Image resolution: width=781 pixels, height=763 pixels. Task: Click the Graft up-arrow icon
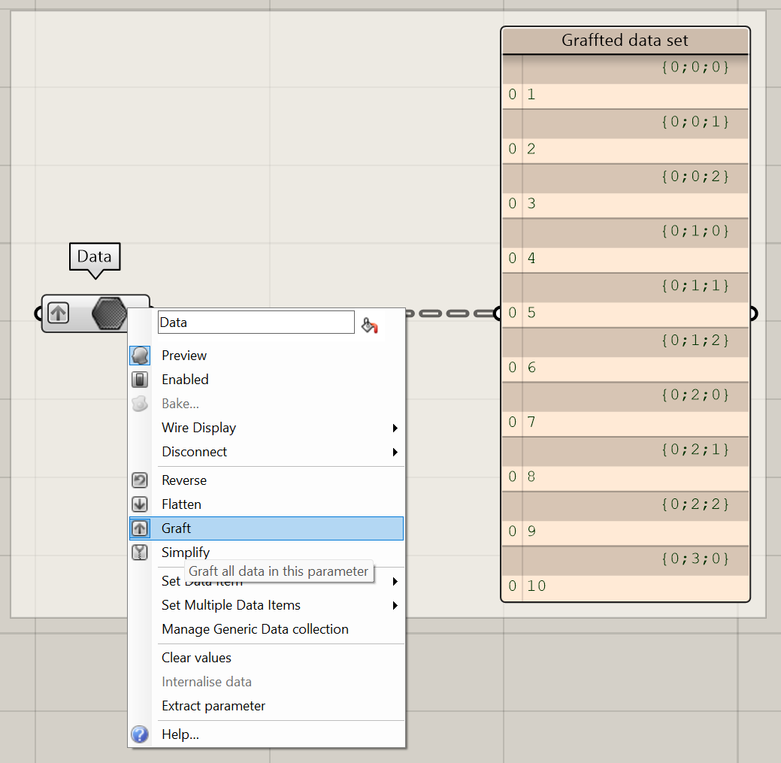[140, 528]
